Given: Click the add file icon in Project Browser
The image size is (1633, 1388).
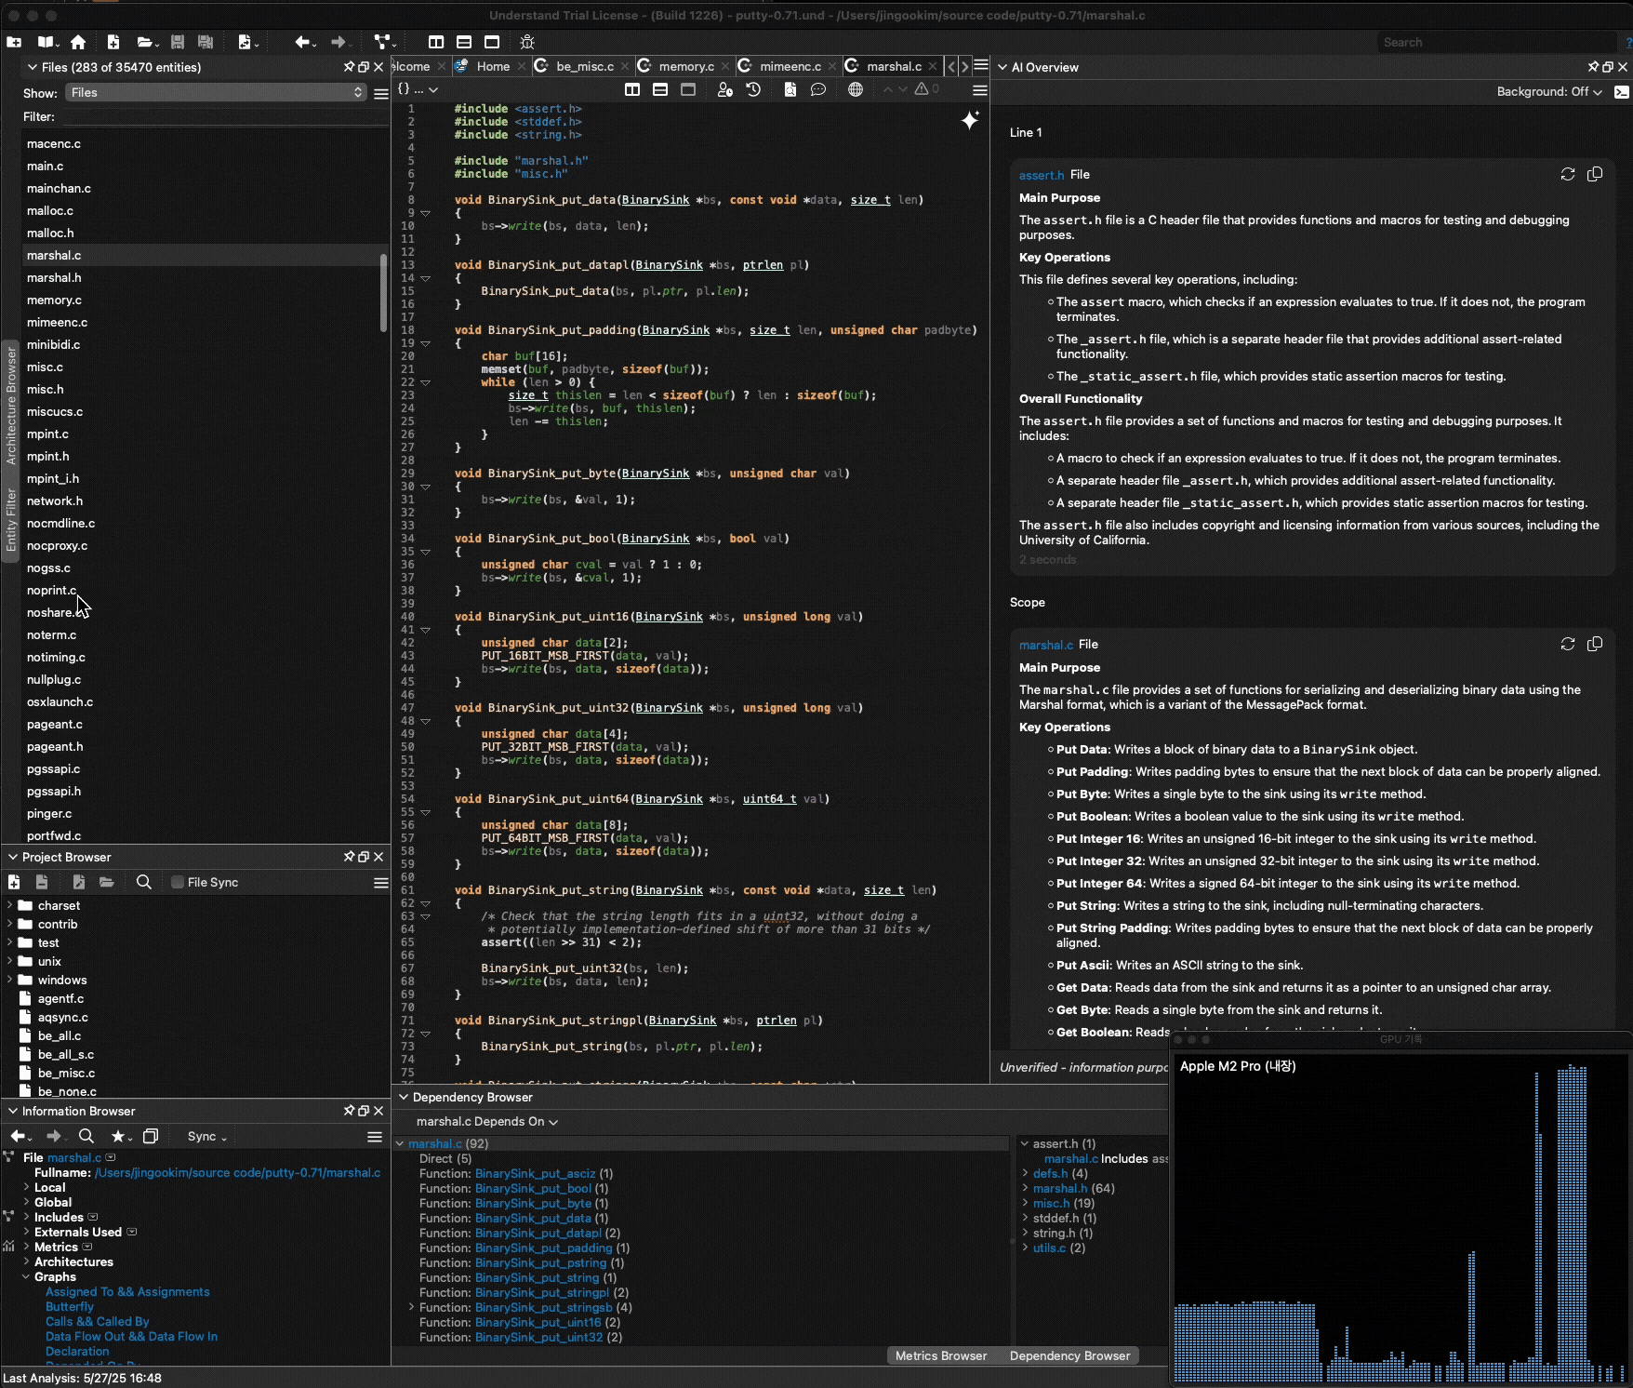Looking at the screenshot, I should point(14,882).
